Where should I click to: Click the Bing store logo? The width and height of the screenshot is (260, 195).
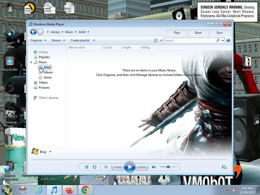click(35, 151)
